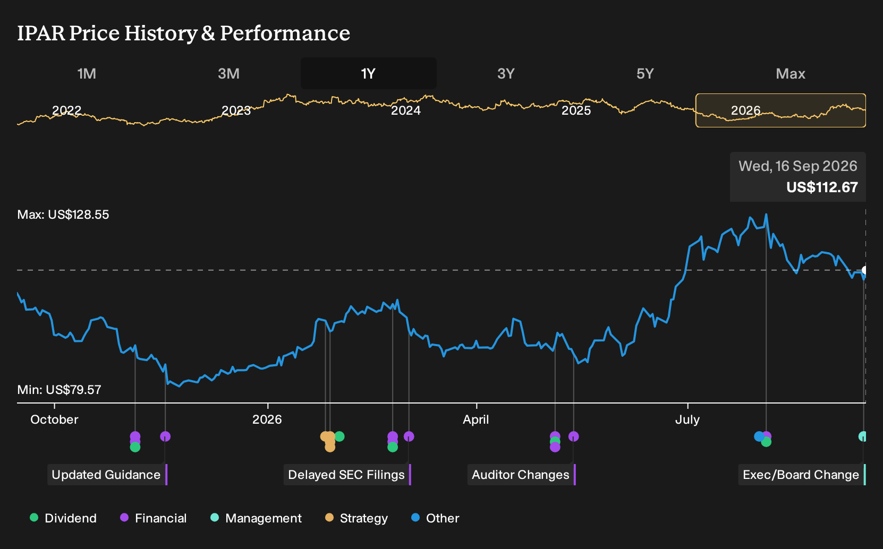Select the 1M time range tab
This screenshot has width=883, height=549.
tap(87, 73)
